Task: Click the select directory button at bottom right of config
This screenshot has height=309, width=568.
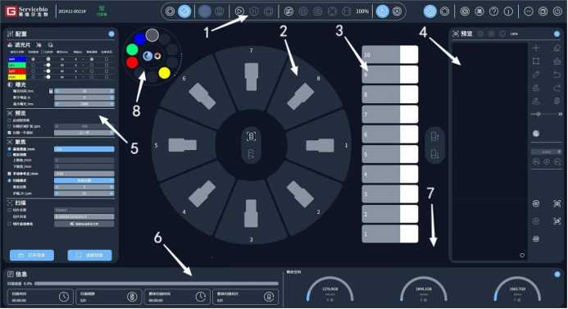Action: click(x=90, y=256)
